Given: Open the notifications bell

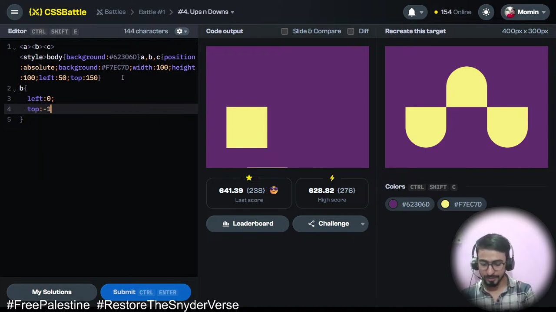Looking at the screenshot, I should (x=411, y=12).
